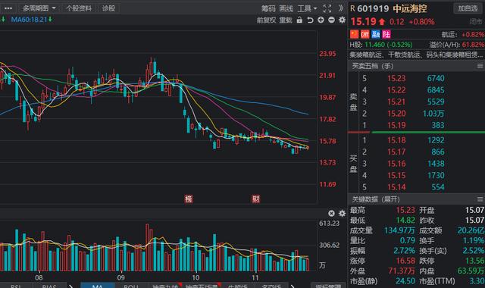Click the pink 陆 connect tag icon

tap(386, 34)
